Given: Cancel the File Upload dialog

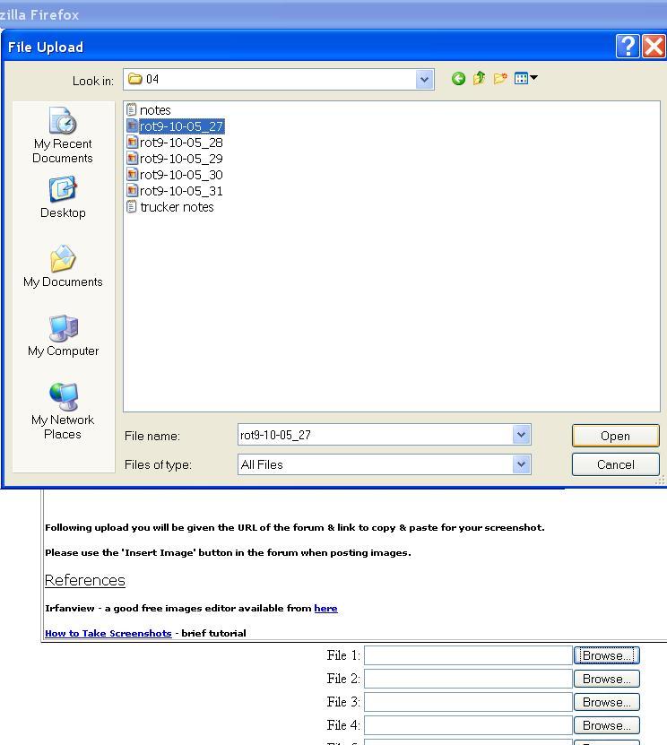Looking at the screenshot, I should (x=615, y=464).
